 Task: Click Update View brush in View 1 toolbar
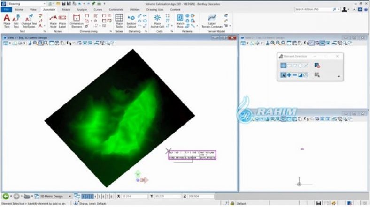[30, 43]
